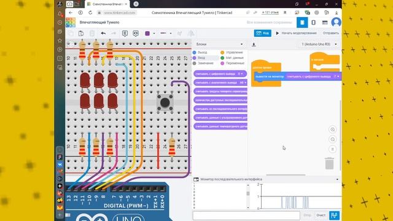Open browser sidebar notifications bell

point(60,14)
